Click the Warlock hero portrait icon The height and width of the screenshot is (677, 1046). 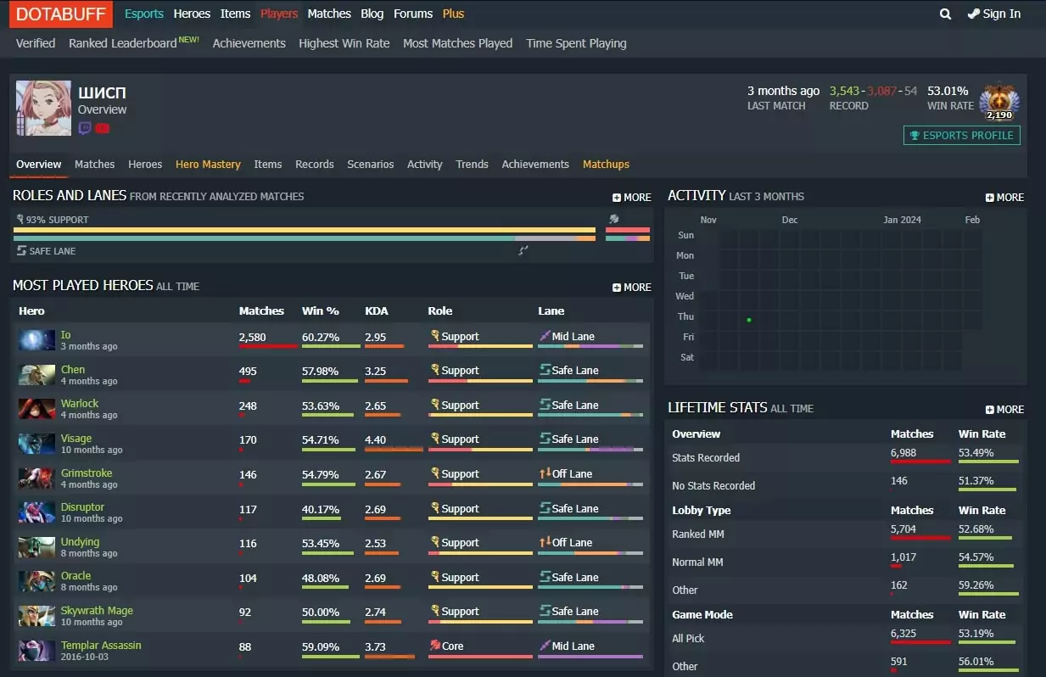pyautogui.click(x=37, y=409)
